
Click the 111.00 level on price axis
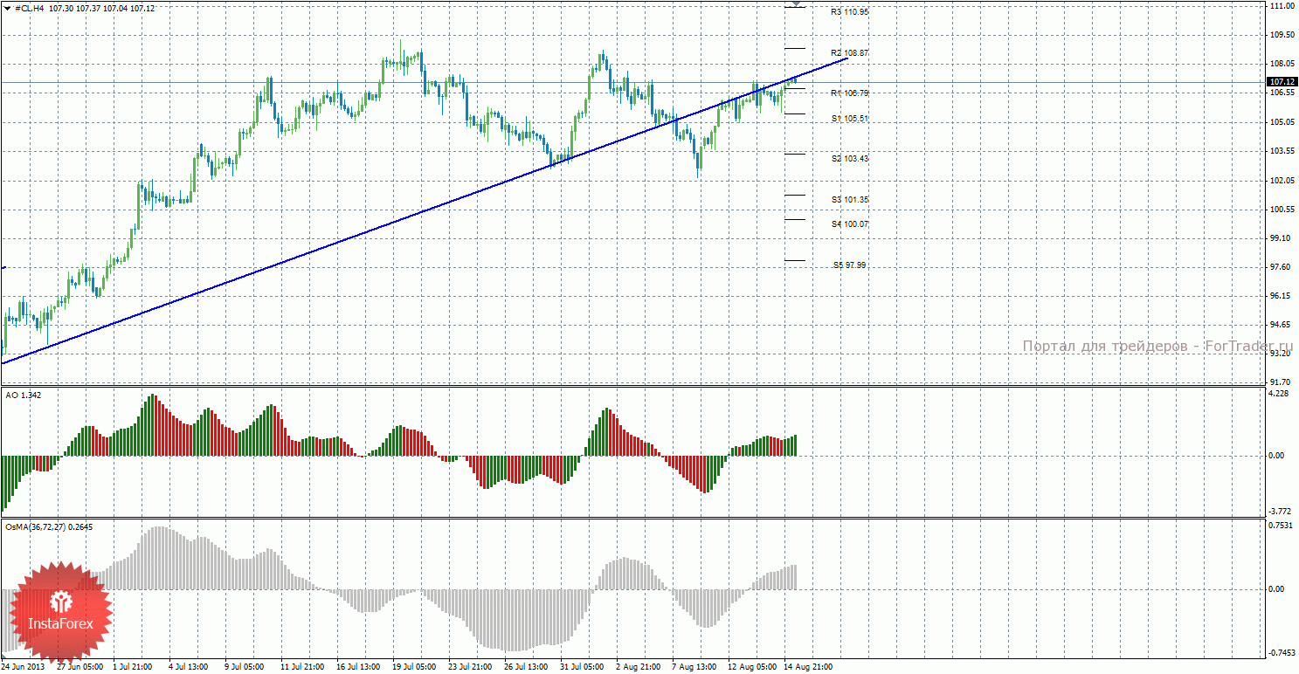[1281, 6]
